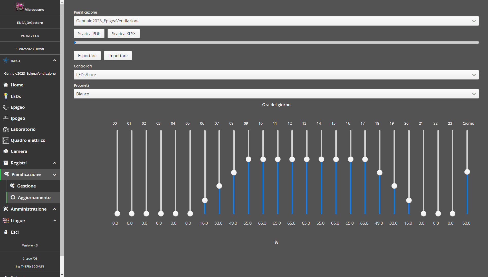488x277 pixels.
Task: Click the Camera icon in sidebar
Action: 6,151
